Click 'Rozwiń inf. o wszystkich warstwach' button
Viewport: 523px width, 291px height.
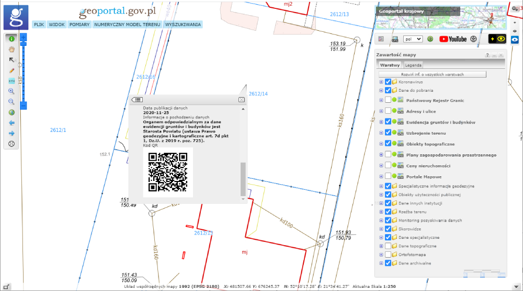(x=433, y=75)
